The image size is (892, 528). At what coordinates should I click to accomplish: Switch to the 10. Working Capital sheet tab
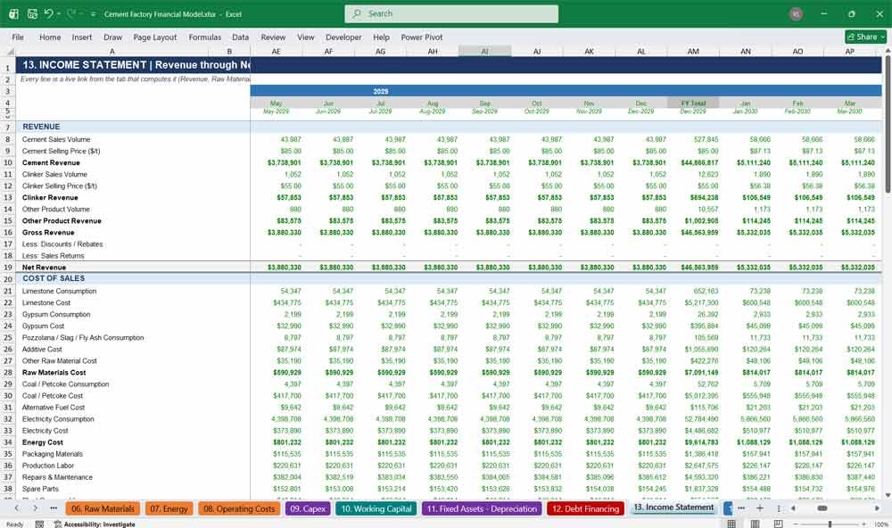(x=376, y=508)
